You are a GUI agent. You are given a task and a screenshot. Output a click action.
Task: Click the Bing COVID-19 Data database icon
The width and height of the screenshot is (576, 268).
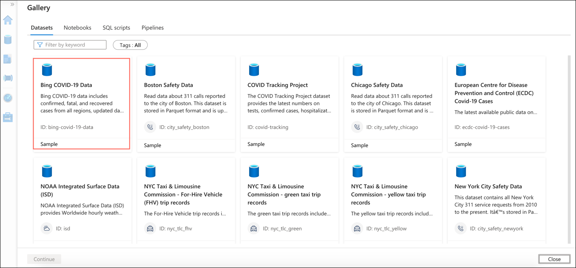pyautogui.click(x=47, y=70)
